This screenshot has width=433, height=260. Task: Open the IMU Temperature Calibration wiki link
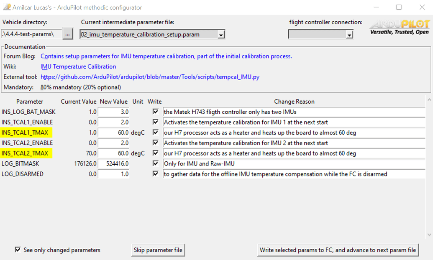tap(78, 66)
